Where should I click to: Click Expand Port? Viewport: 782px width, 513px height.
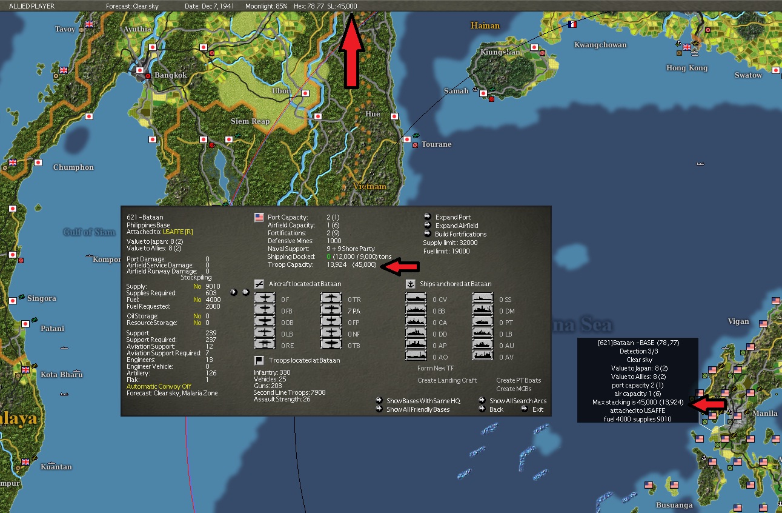453,217
